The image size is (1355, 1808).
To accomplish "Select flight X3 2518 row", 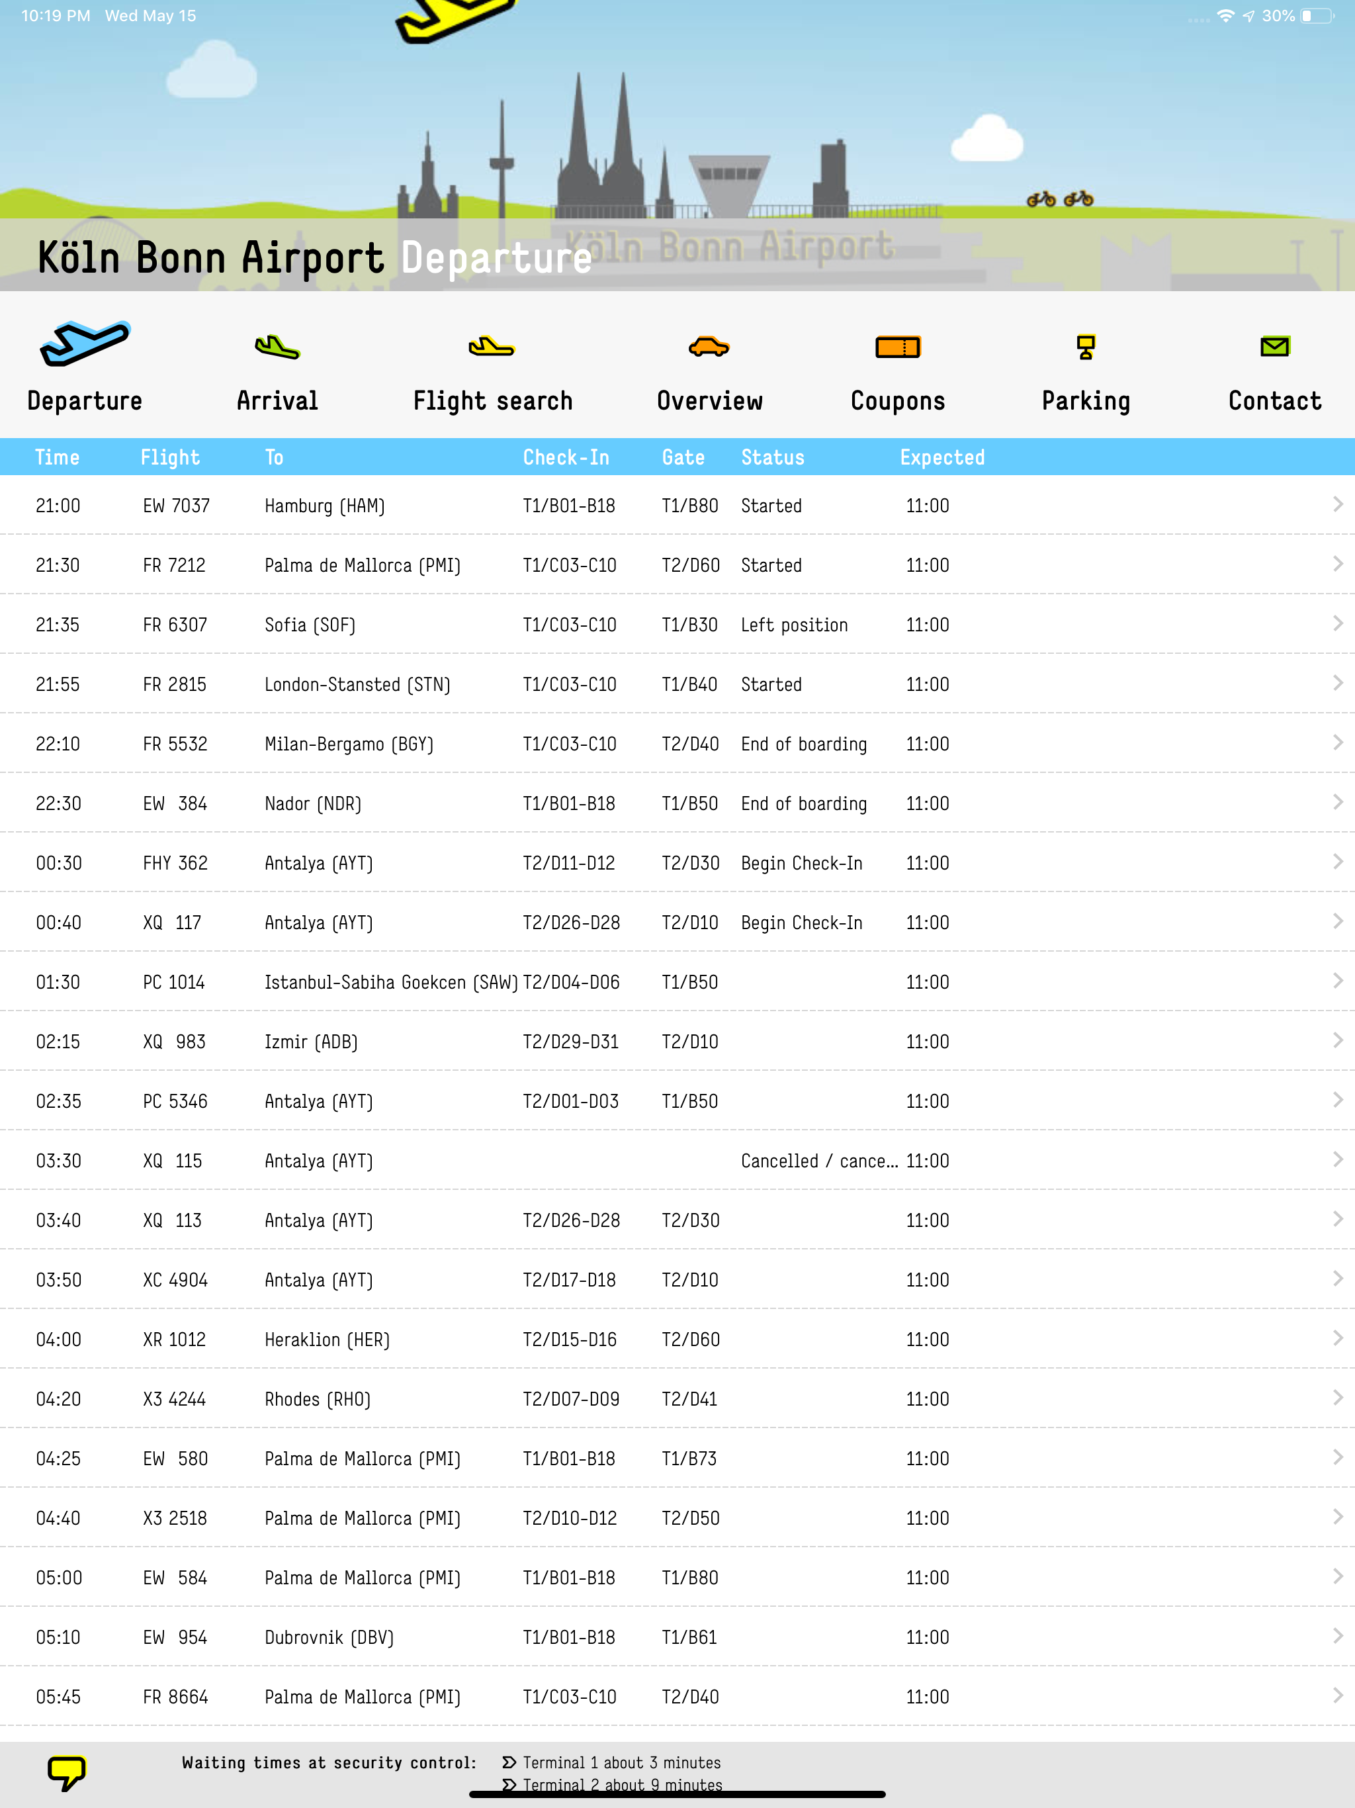I will pyautogui.click(x=677, y=1519).
